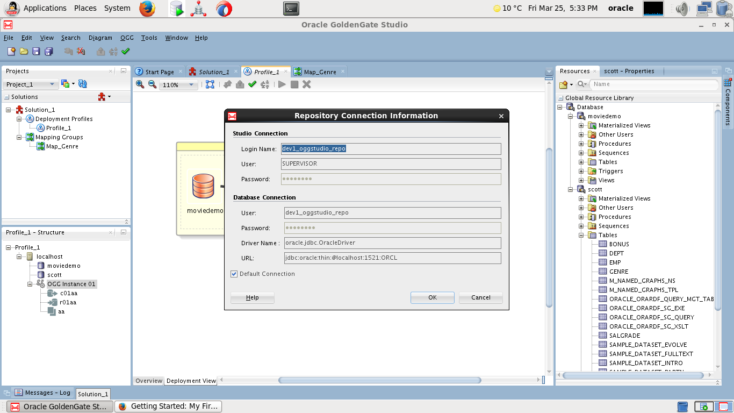The image size is (734, 413).
Task: Expand Views under moviedemo
Action: [581, 180]
